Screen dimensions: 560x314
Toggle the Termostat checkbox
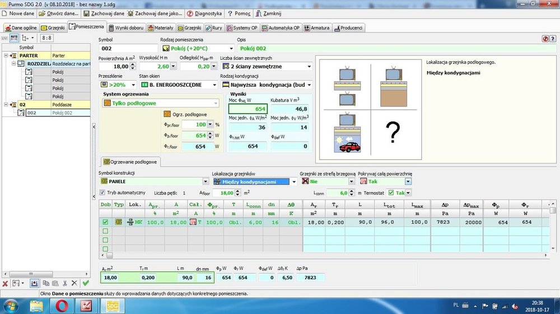pos(391,193)
